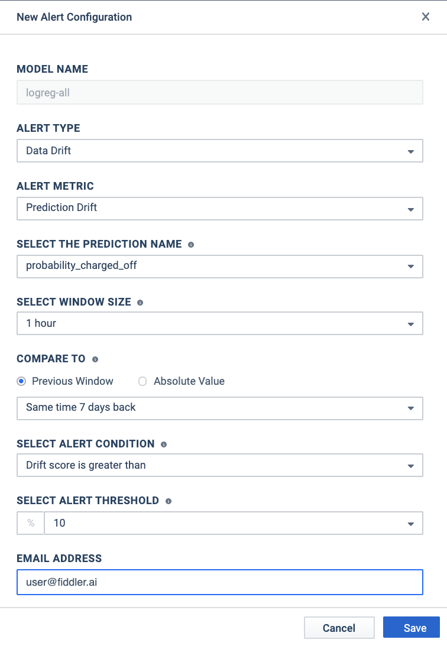Image resolution: width=447 pixels, height=646 pixels.
Task: Click the percent symbol prefix of threshold
Action: tap(31, 523)
